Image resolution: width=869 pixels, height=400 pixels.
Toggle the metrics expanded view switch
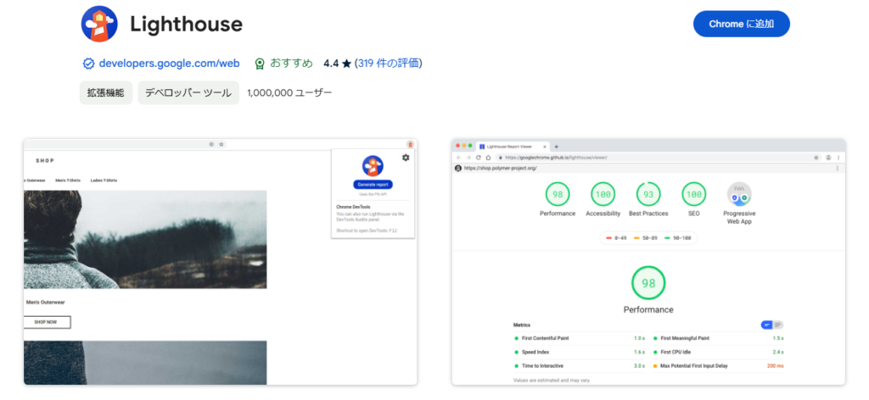point(772,325)
